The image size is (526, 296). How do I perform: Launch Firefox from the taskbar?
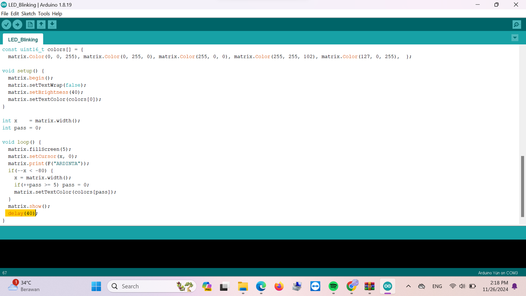pos(279,286)
